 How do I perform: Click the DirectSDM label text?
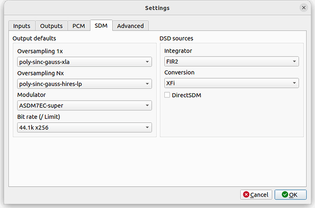(x=186, y=95)
